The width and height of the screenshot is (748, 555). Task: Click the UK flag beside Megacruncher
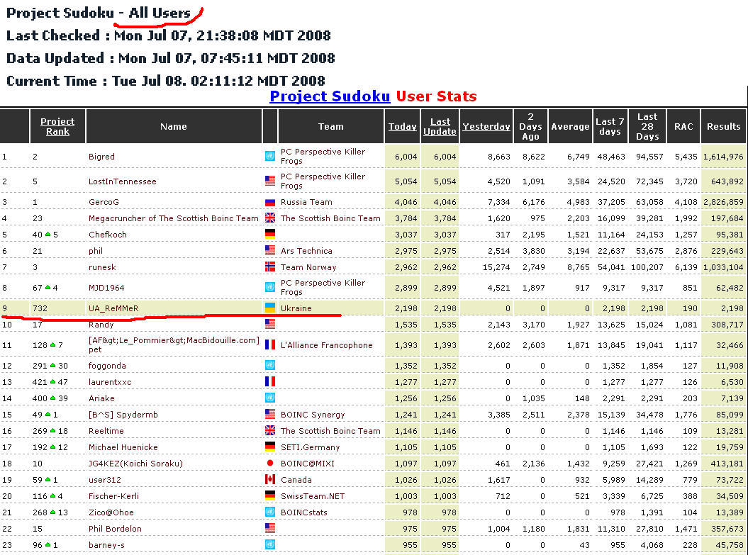(269, 218)
